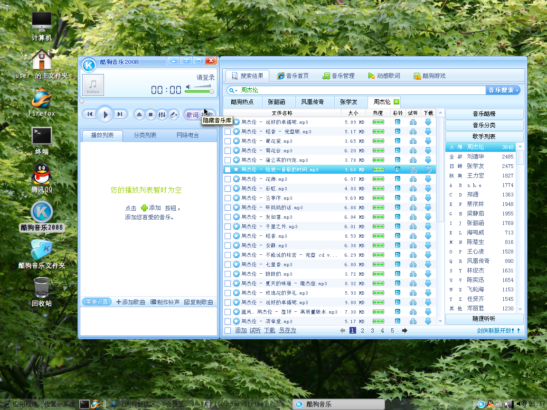This screenshot has width=547, height=410.
Task: Check the box for 兰亭序.mp3
Action: [228, 198]
